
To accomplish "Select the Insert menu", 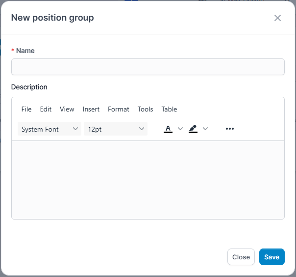I will pyautogui.click(x=91, y=109).
